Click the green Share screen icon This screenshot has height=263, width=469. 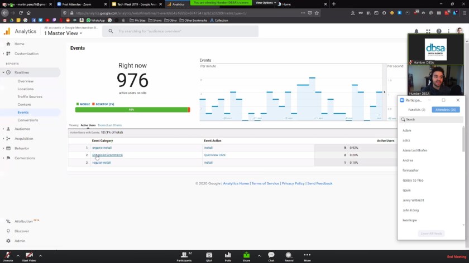point(246,255)
